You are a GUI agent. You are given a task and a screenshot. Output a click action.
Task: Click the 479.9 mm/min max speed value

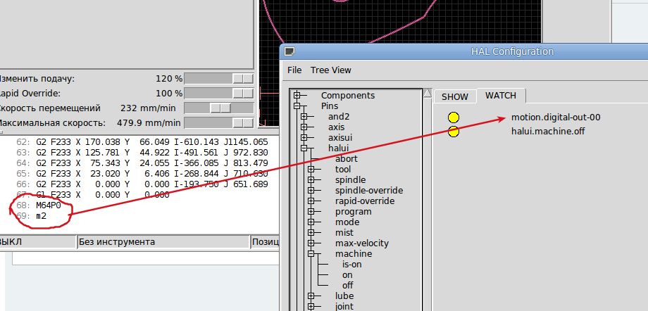pyautogui.click(x=149, y=122)
